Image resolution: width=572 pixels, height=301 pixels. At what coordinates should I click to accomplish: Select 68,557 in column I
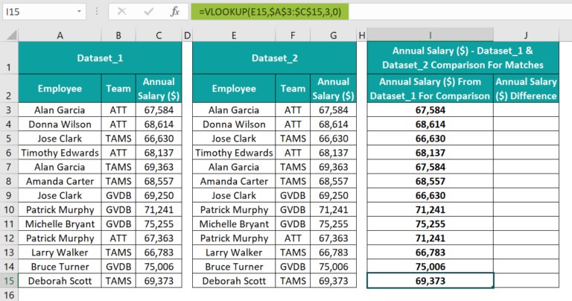[430, 181]
